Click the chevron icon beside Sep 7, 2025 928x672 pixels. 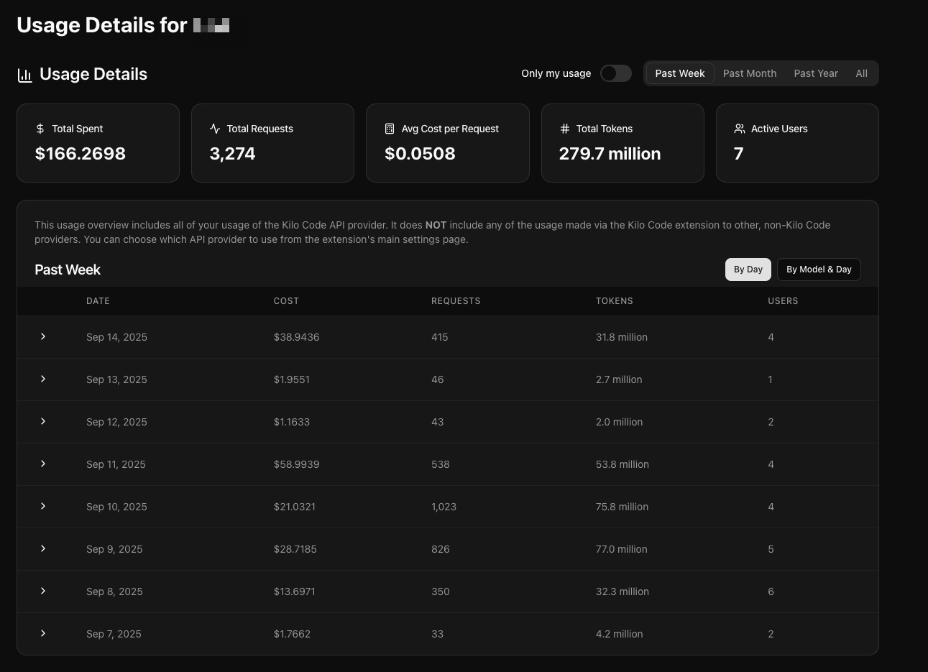[x=43, y=633]
